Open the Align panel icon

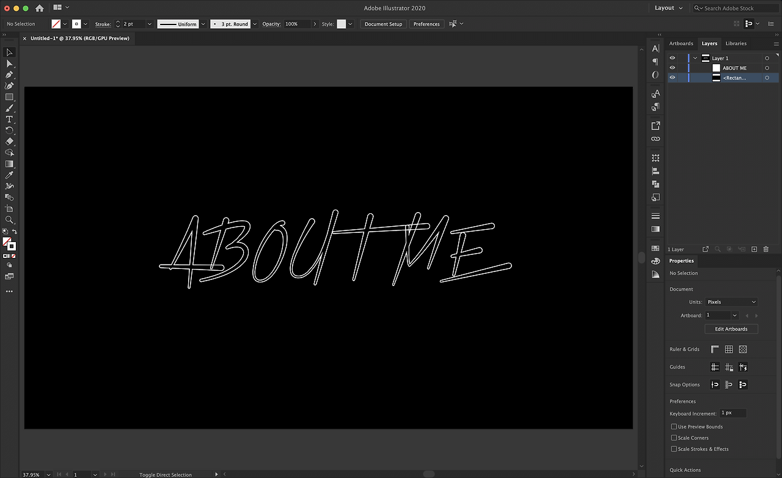pos(656,171)
